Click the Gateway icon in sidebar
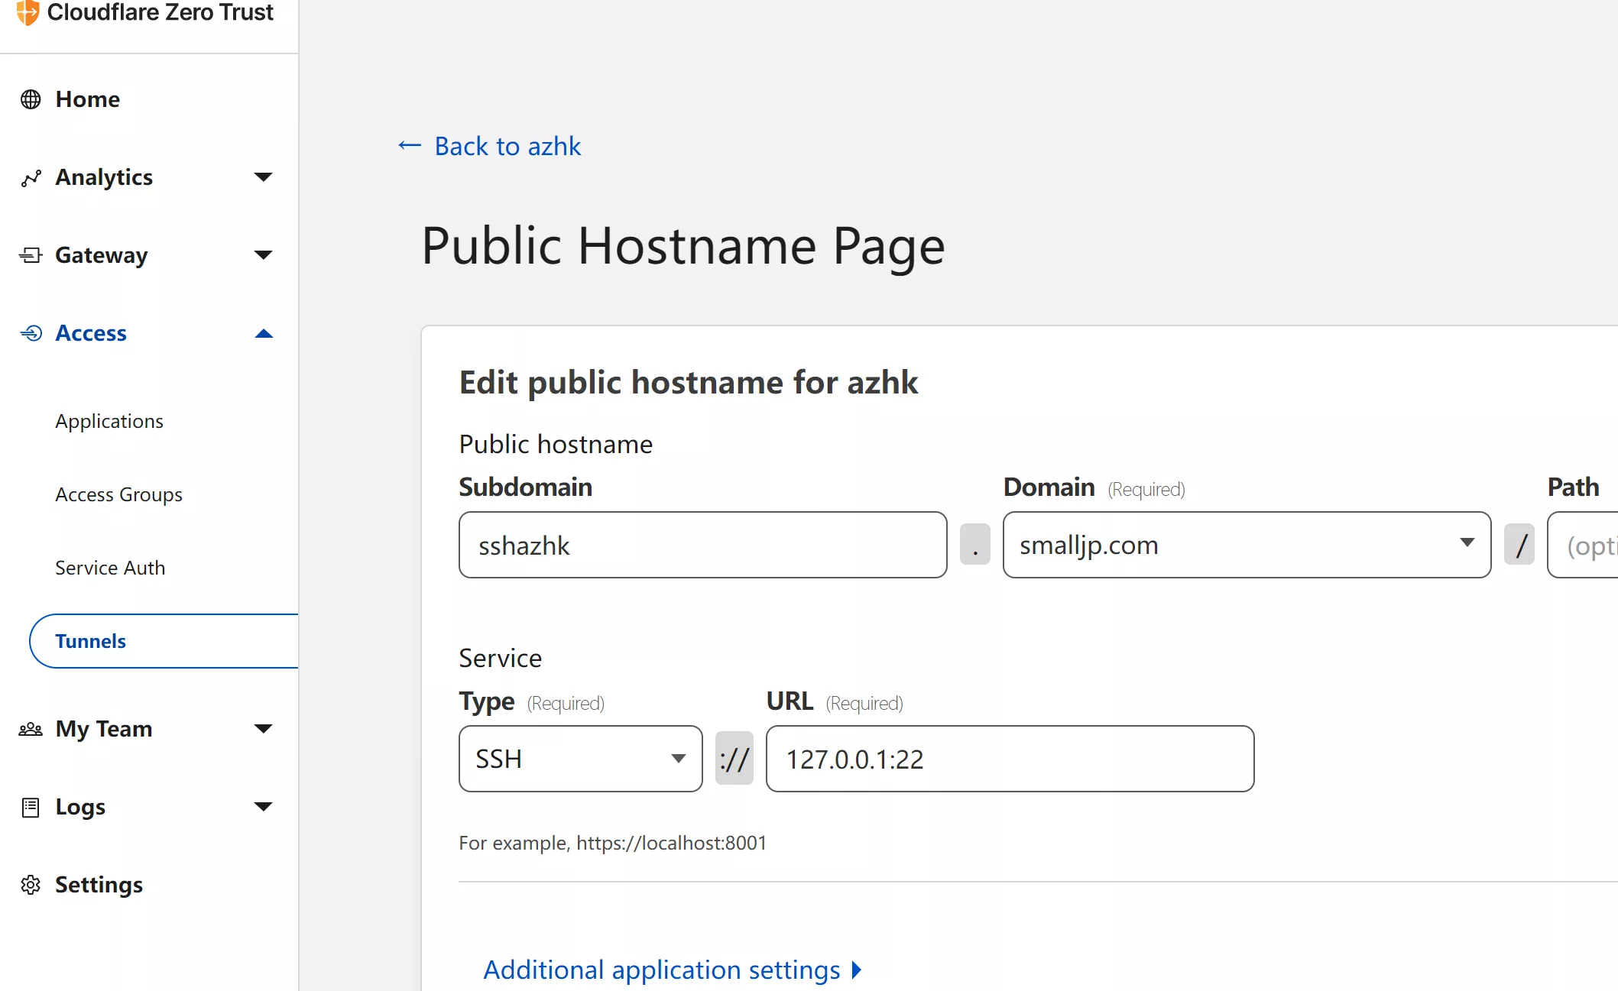This screenshot has height=991, width=1618. [x=31, y=255]
